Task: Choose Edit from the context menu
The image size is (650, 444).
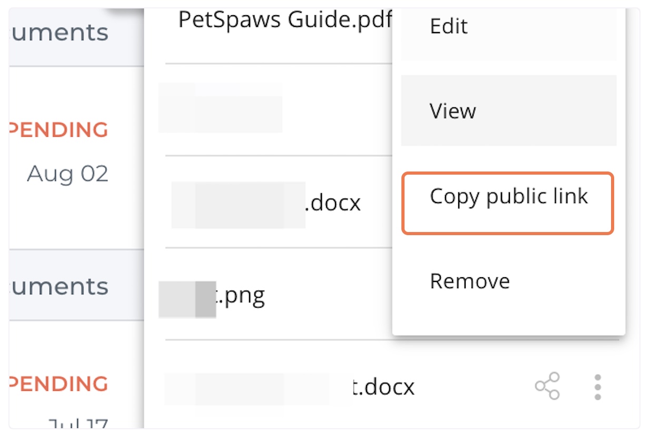Action: click(x=449, y=26)
